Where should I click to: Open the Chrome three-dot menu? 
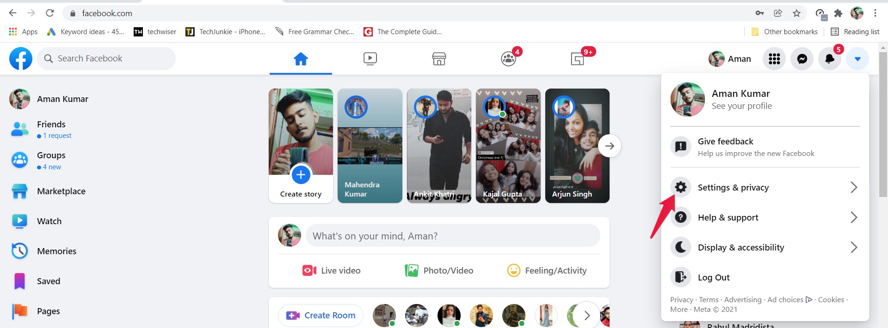click(x=875, y=13)
